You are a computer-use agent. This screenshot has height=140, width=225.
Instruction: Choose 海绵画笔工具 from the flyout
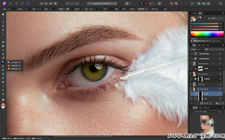point(14,69)
